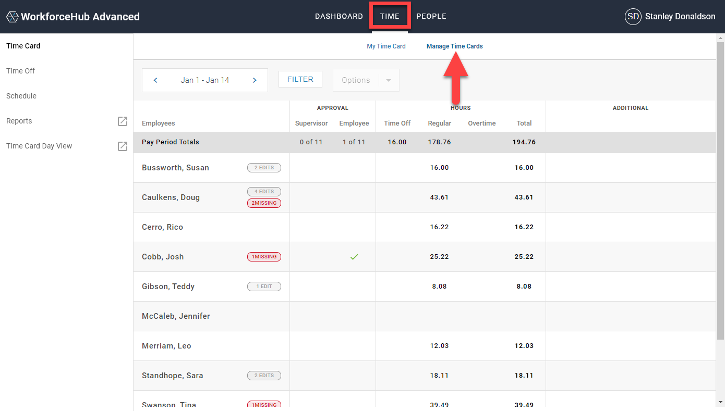Click the next pay period arrow

(x=255, y=80)
